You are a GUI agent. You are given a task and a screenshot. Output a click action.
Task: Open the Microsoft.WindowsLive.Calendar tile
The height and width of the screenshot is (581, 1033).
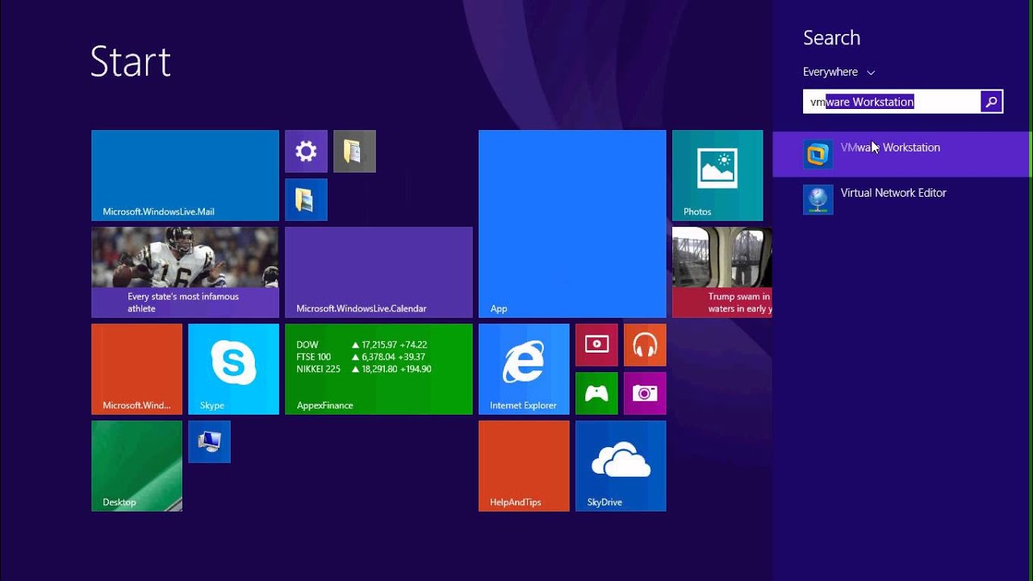click(378, 272)
